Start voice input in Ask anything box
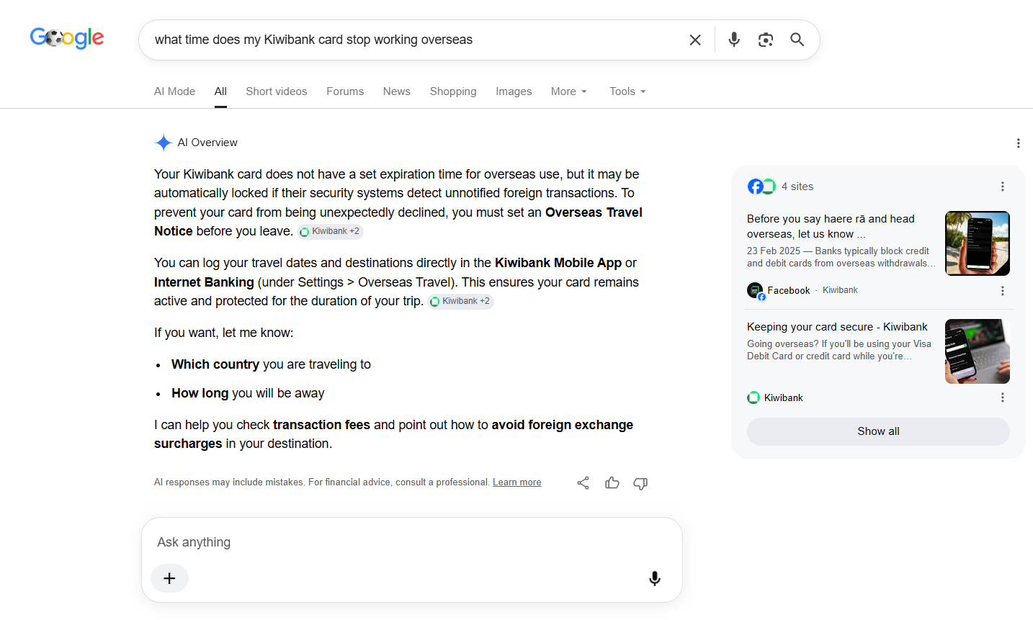This screenshot has height=620, width=1033. pos(655,578)
